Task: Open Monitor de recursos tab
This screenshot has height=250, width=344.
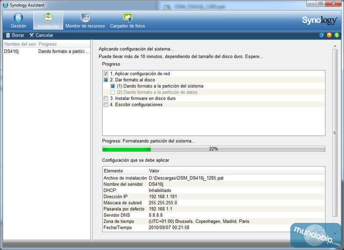Action: click(x=85, y=20)
